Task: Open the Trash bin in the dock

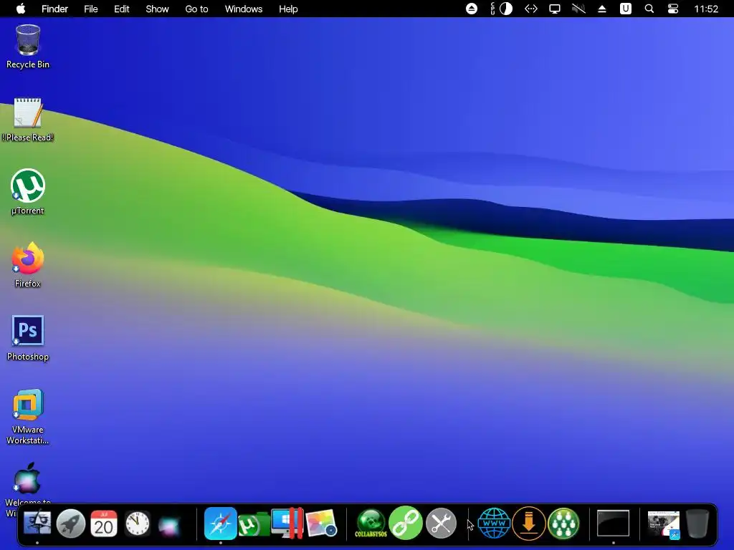Action: [697, 524]
